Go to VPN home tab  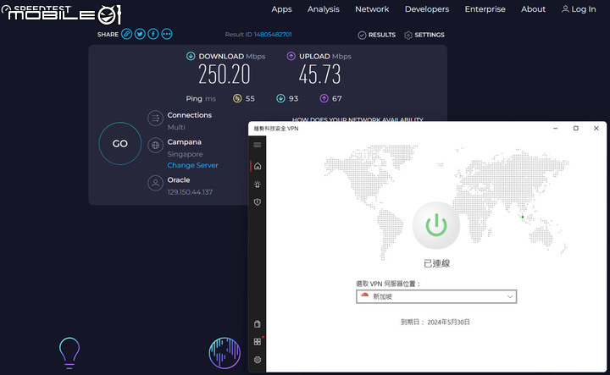click(258, 166)
